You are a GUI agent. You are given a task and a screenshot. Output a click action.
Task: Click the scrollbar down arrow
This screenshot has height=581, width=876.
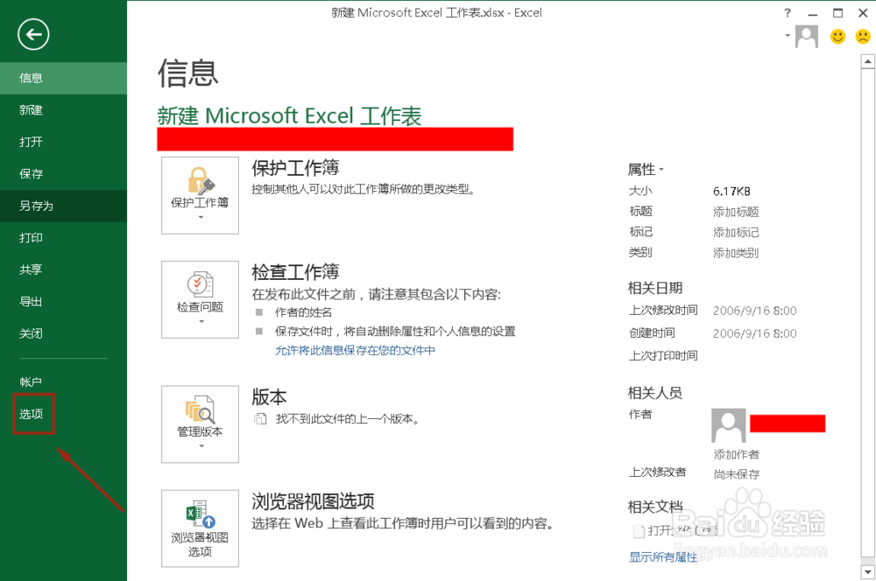pyautogui.click(x=867, y=572)
